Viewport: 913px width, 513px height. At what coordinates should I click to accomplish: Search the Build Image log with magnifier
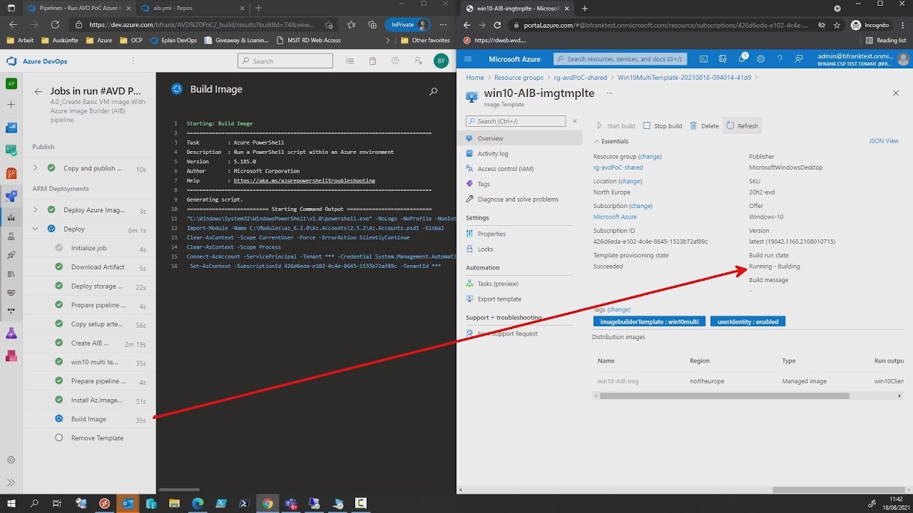pos(433,91)
